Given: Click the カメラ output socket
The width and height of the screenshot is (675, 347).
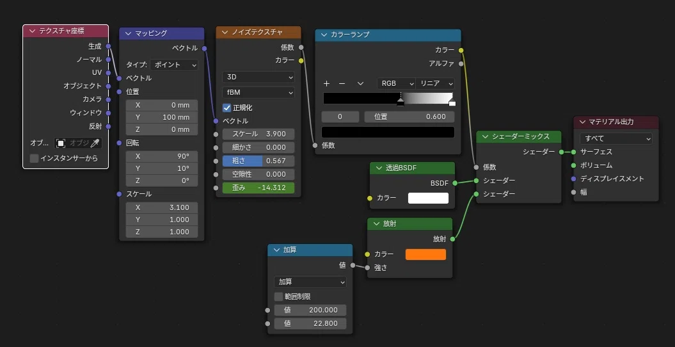Looking at the screenshot, I should point(108,99).
